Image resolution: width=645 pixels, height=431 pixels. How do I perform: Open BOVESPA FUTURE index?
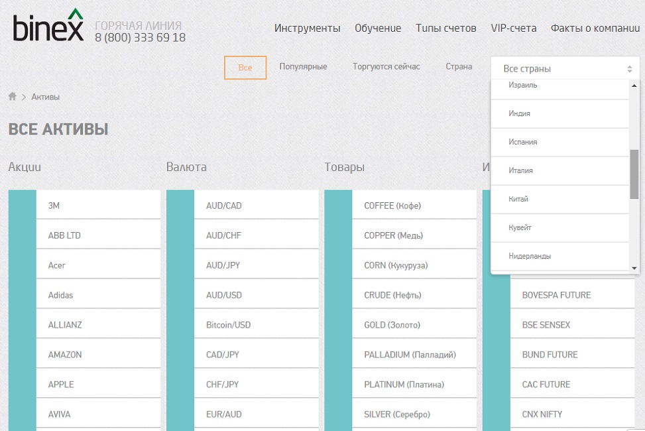point(572,294)
